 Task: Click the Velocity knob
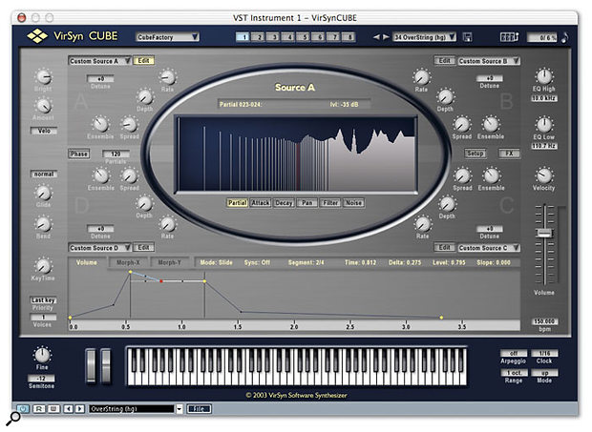tap(543, 175)
